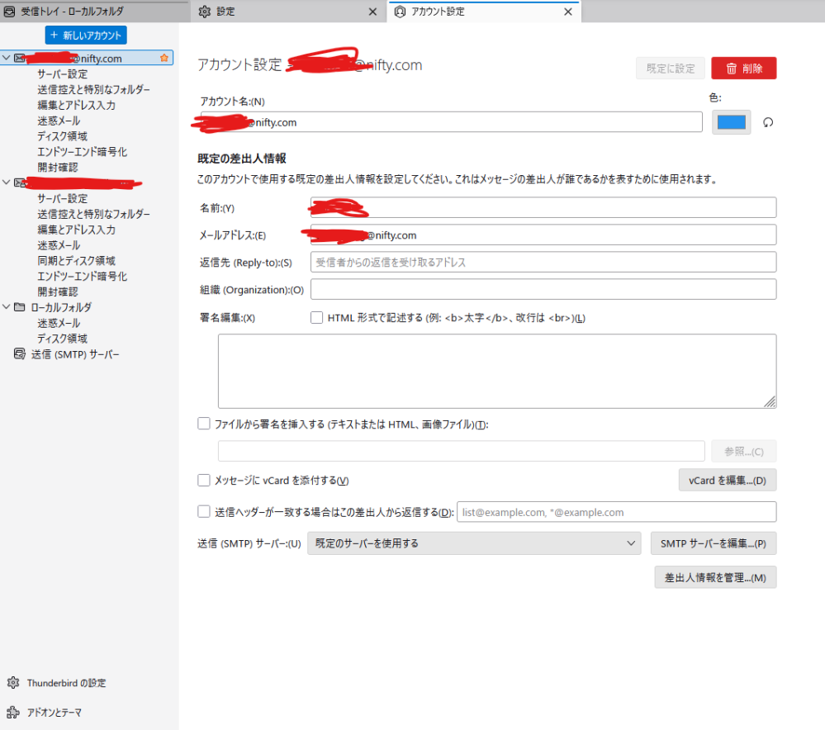Screen dimensions: 825x730
Task: Select 送信 (SMTP) サーバー tree item
Action: [75, 354]
